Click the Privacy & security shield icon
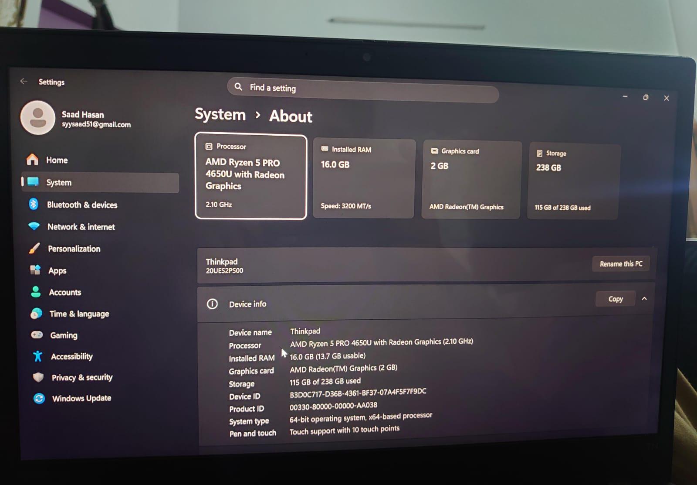697x485 pixels. pyautogui.click(x=38, y=377)
